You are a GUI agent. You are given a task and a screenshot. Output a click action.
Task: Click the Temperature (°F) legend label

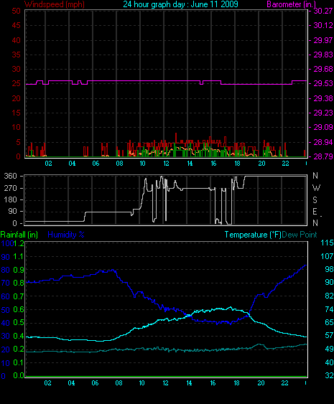click(253, 235)
